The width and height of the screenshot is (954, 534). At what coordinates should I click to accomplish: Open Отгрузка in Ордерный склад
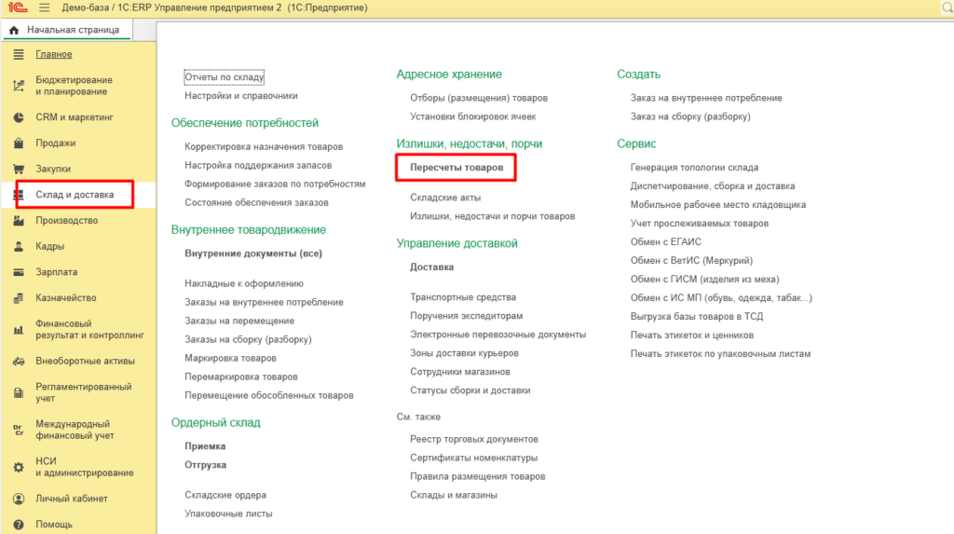pyautogui.click(x=205, y=465)
